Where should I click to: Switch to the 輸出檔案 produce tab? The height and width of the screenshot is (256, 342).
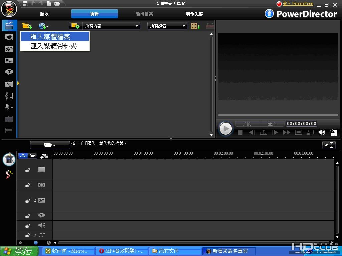144,14
